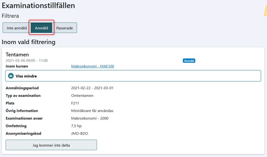Click the Omtentamen value
This screenshot has height=157, width=267.
[x=82, y=96]
